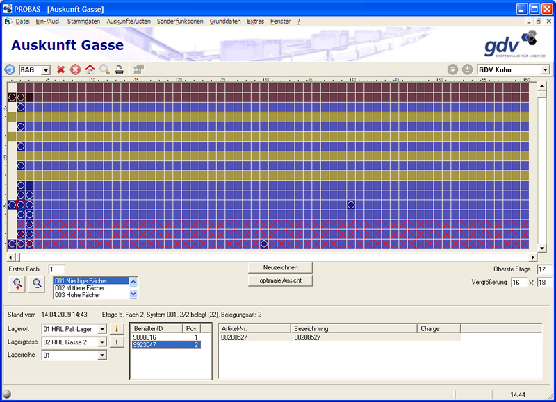The image size is (556, 402).
Task: Zoom in with the magnifier plus button
Action: [17, 284]
